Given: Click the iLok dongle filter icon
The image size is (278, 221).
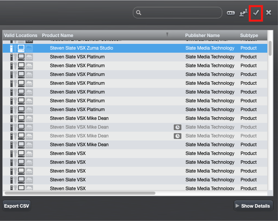Looking at the screenshot, I should tap(231, 13).
